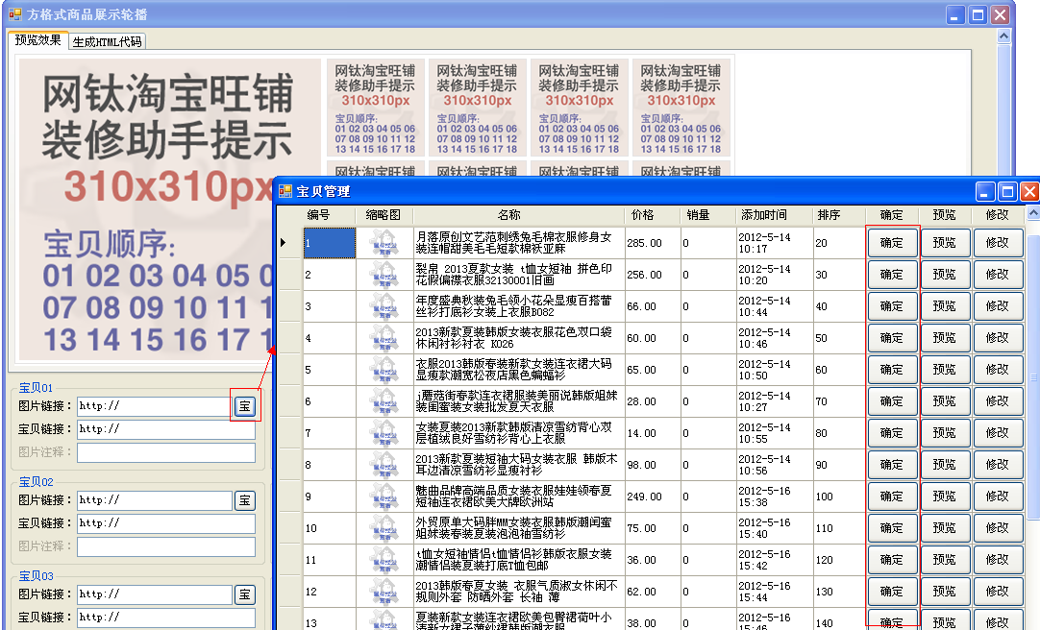Click the 宝贝管理 window title bar icon
This screenshot has height=630, width=1040.
(x=284, y=190)
